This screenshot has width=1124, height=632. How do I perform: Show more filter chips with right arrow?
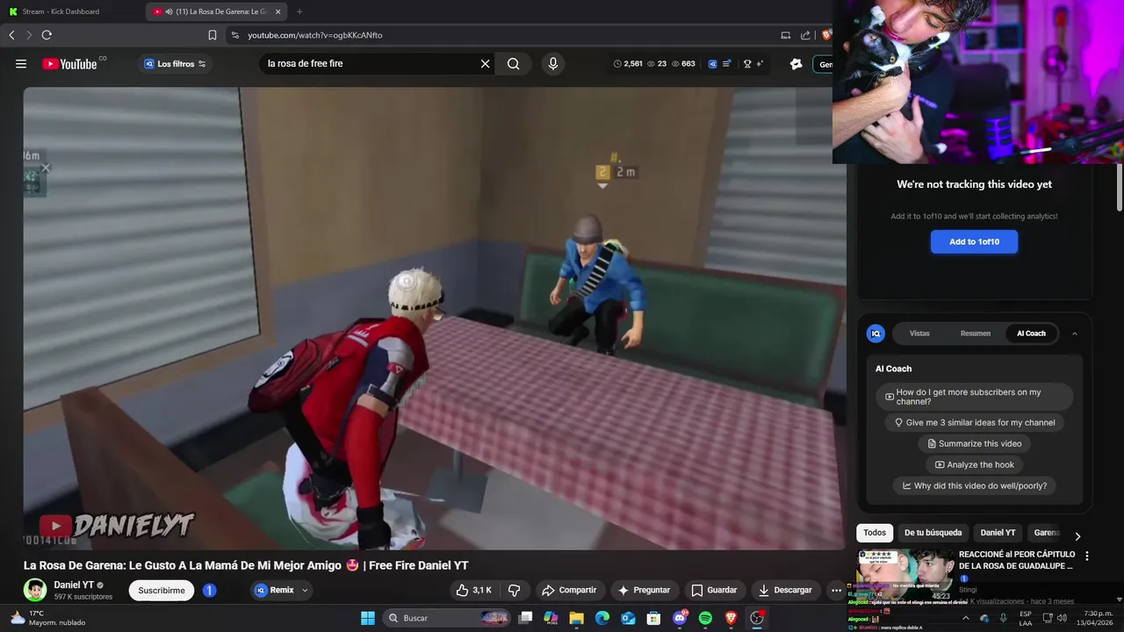pos(1077,536)
